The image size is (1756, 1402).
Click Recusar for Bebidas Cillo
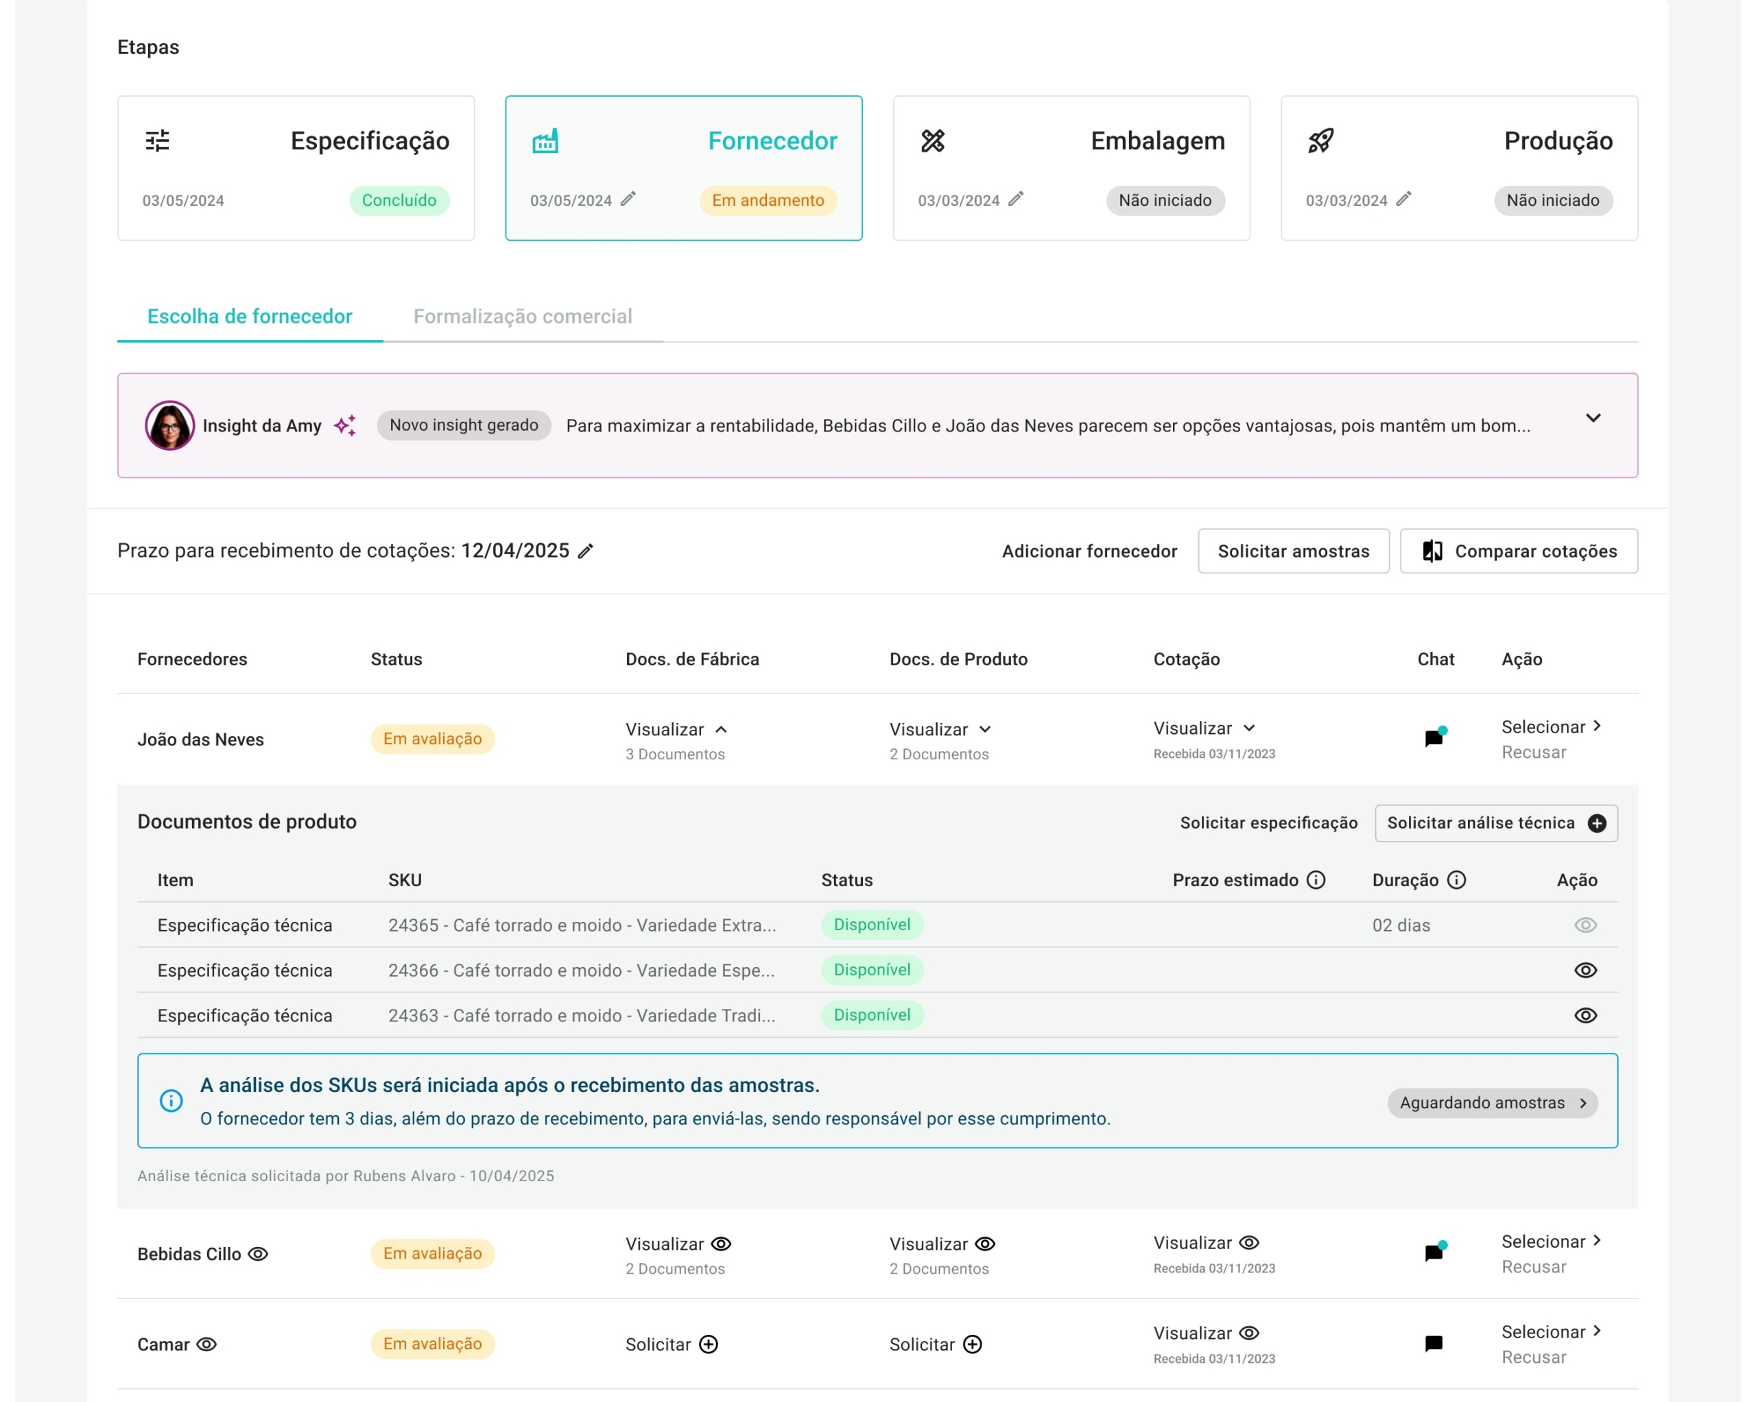pos(1534,1267)
